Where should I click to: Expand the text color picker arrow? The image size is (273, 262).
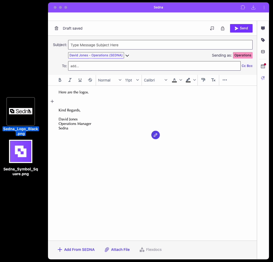pos(181,80)
